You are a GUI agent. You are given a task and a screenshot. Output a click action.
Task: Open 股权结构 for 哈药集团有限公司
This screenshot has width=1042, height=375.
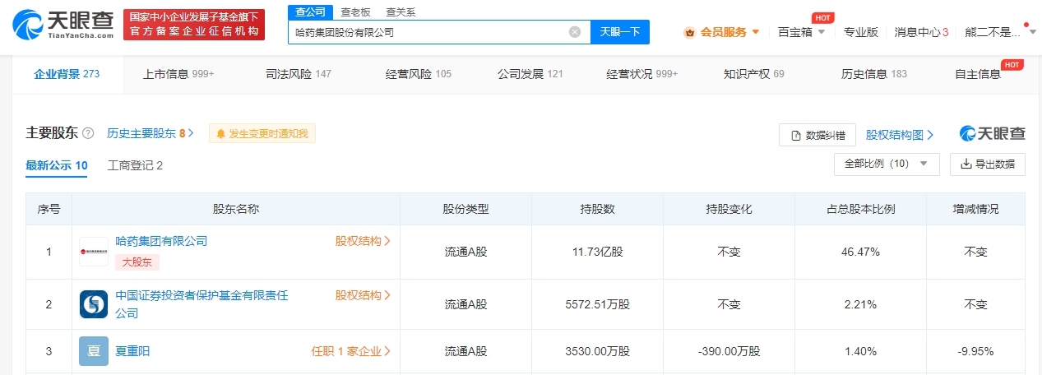pos(363,241)
